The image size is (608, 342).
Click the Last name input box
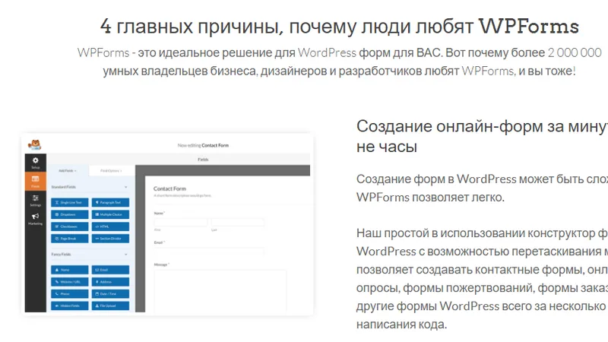pyautogui.click(x=238, y=222)
